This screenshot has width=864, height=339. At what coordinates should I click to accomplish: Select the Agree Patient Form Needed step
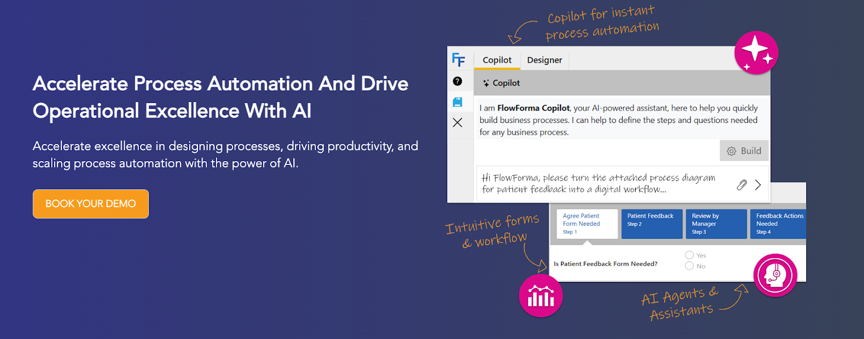pyautogui.click(x=587, y=224)
